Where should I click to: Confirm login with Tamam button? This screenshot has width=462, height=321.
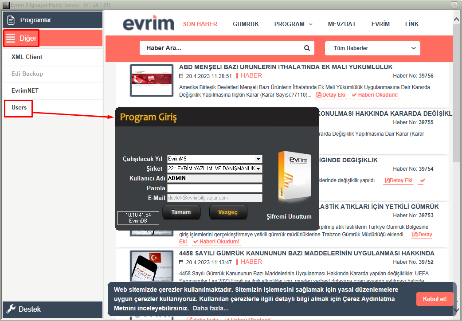[x=181, y=212]
